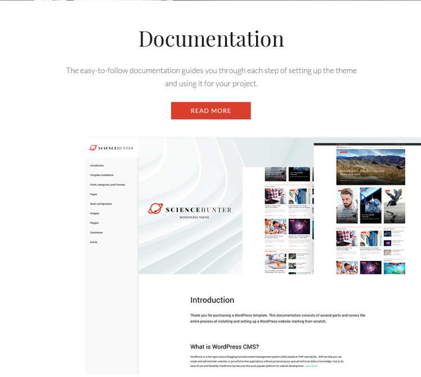This screenshot has width=421, height=377.
Task: Click the red READ MORE button
Action: (210, 111)
